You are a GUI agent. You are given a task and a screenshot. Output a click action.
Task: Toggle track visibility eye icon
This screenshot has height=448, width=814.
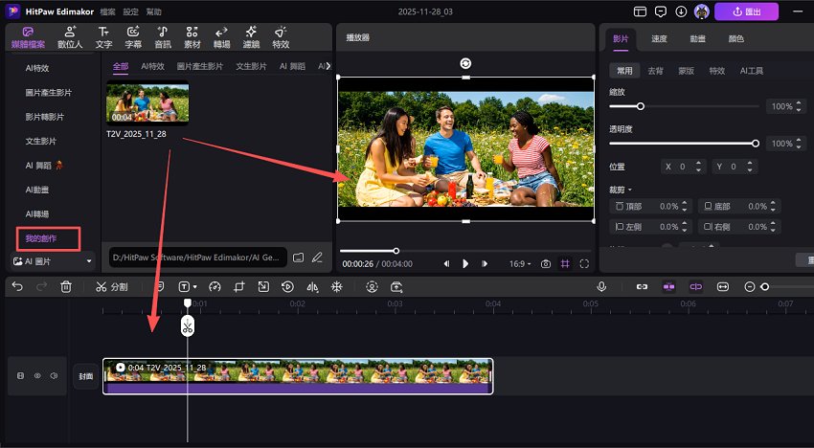click(x=37, y=376)
